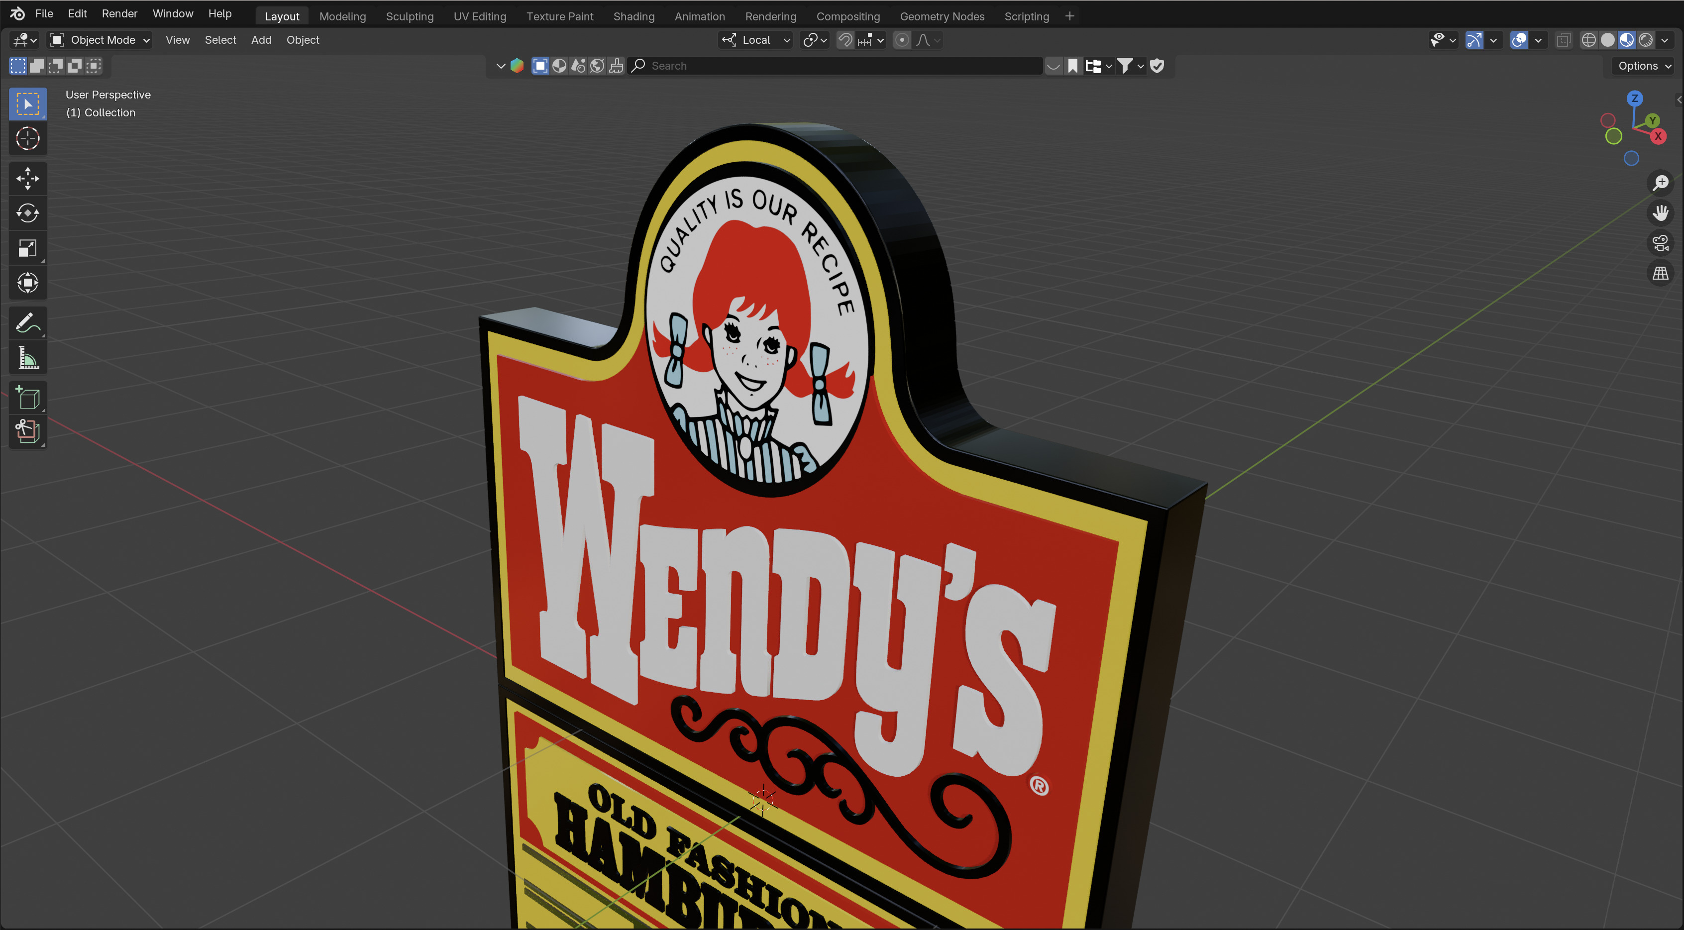Set selection mode to intersect
The width and height of the screenshot is (1684, 930).
coord(94,65)
